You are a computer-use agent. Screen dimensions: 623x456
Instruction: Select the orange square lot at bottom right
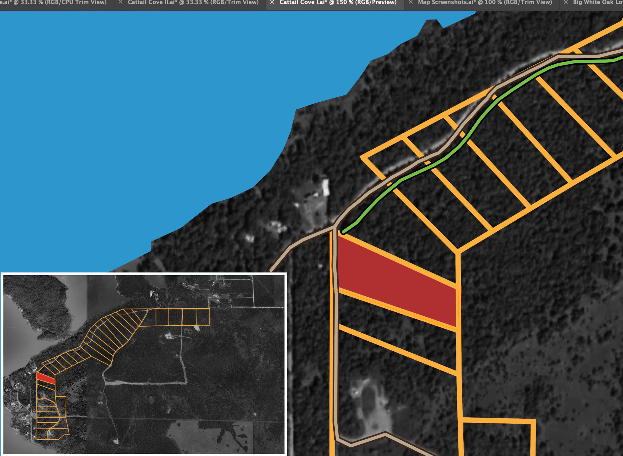(x=497, y=439)
